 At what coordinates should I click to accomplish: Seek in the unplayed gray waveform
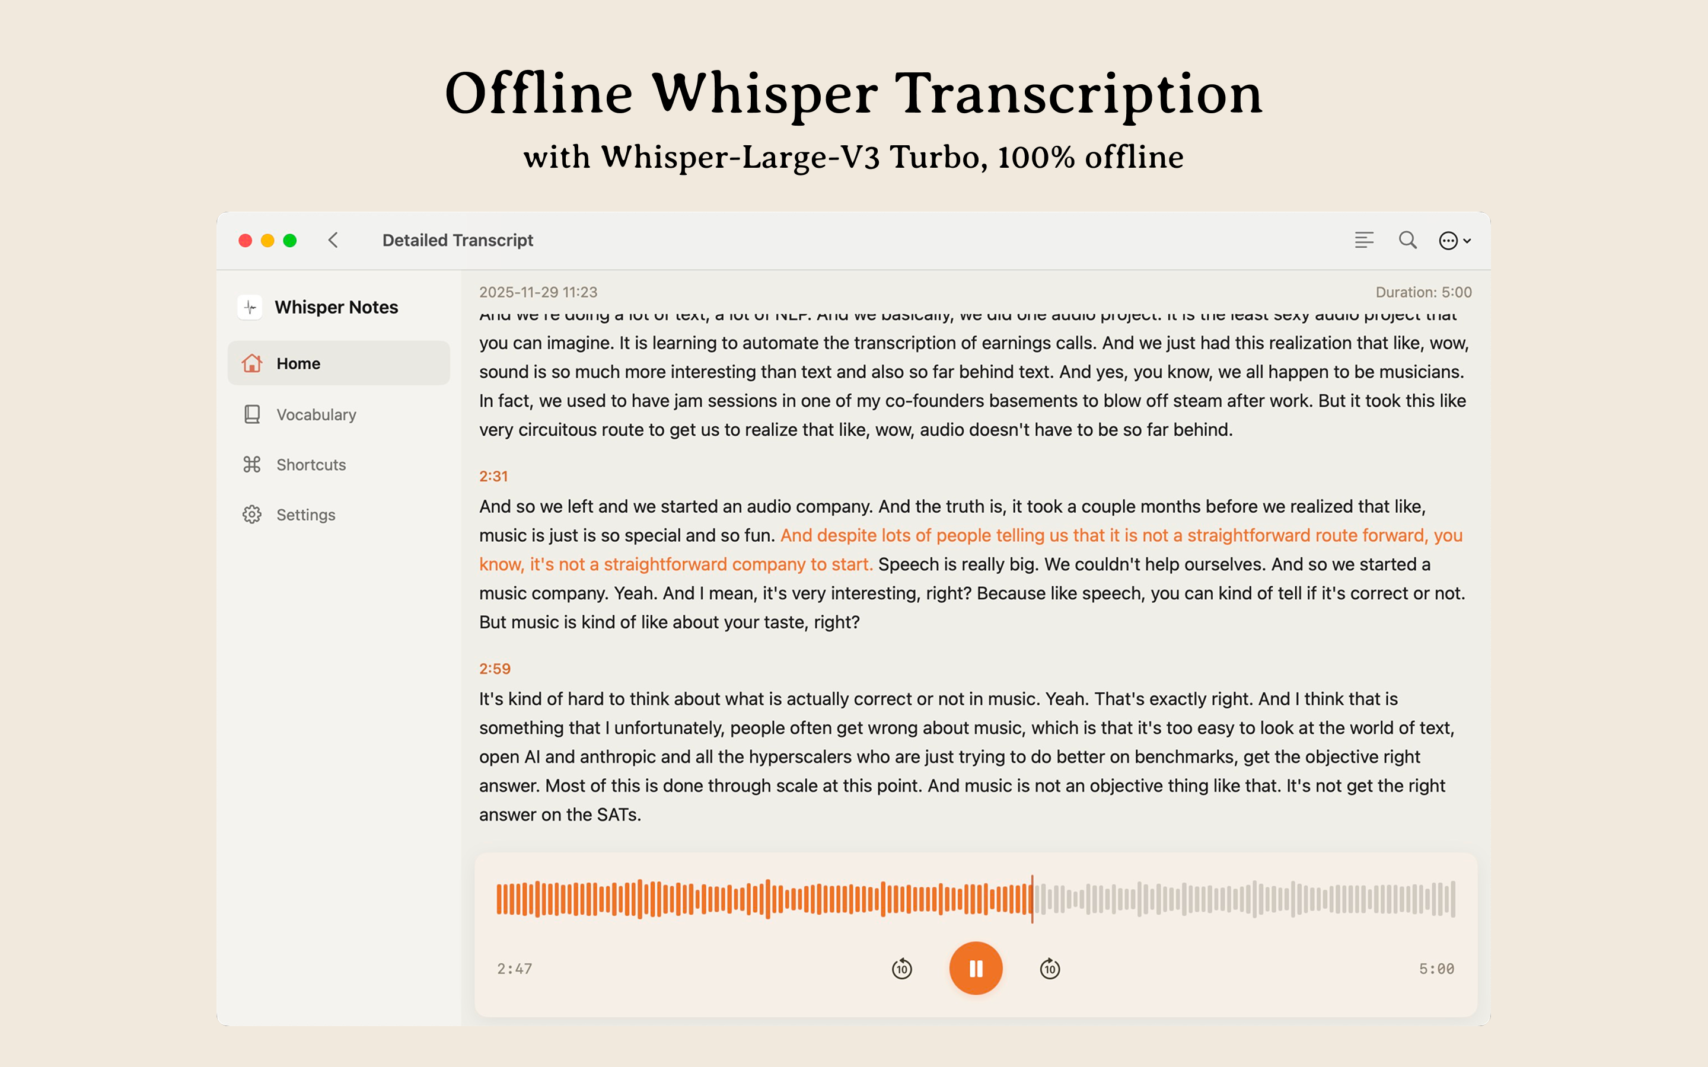1245,898
